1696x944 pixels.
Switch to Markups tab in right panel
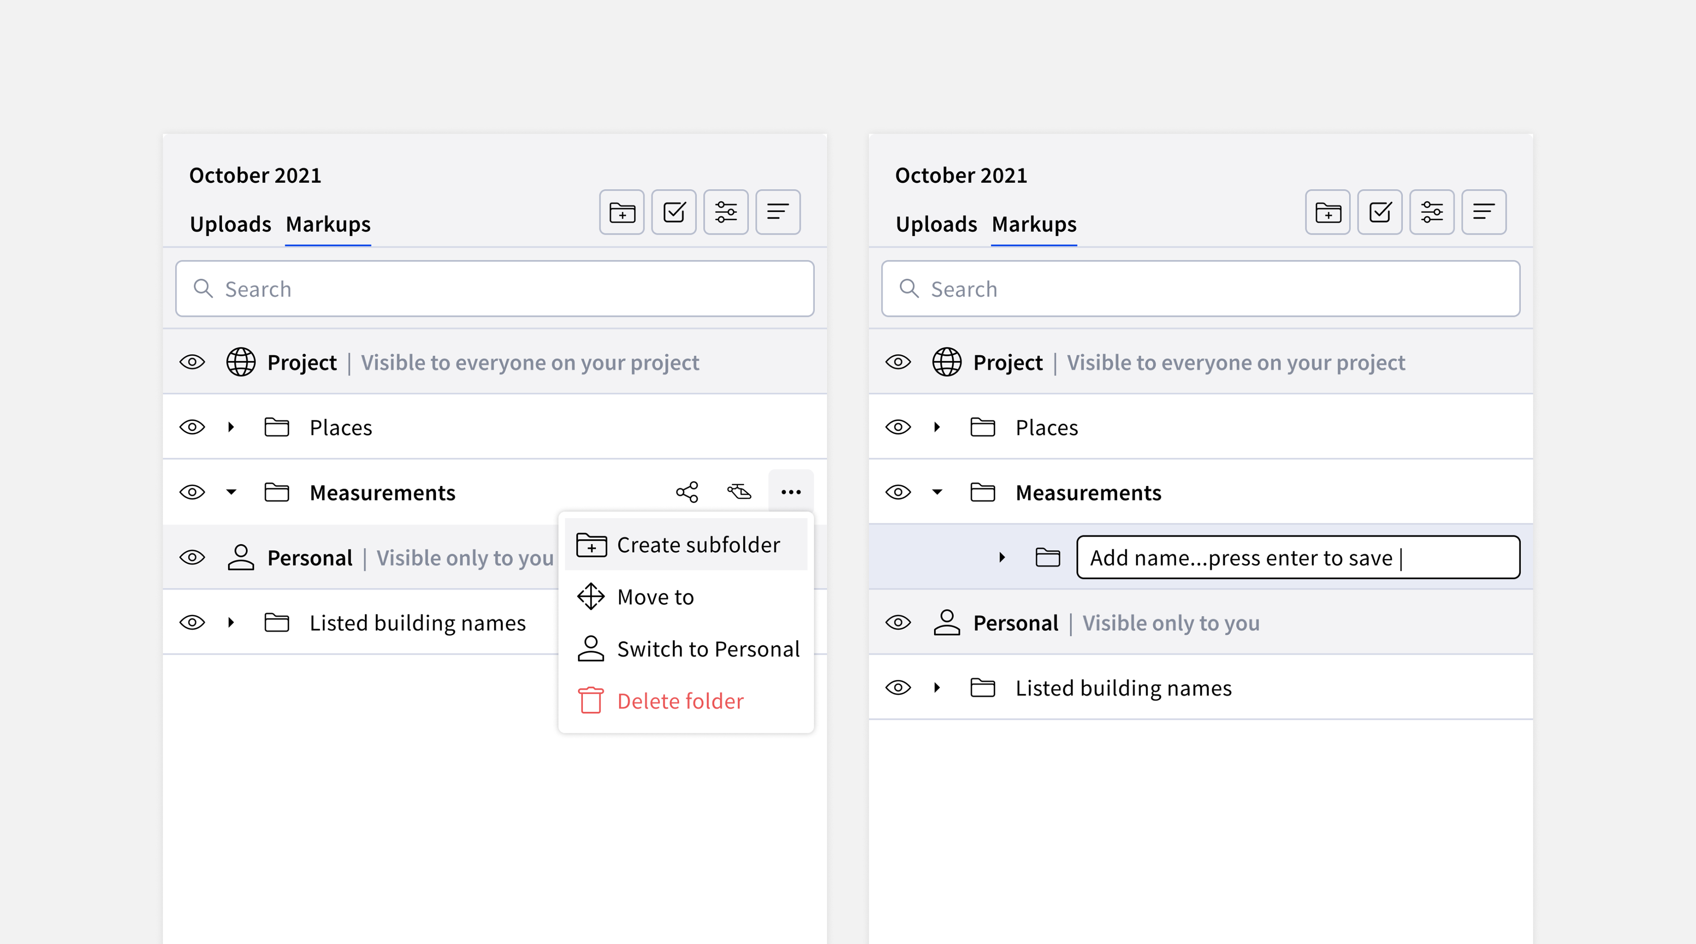(x=1033, y=224)
